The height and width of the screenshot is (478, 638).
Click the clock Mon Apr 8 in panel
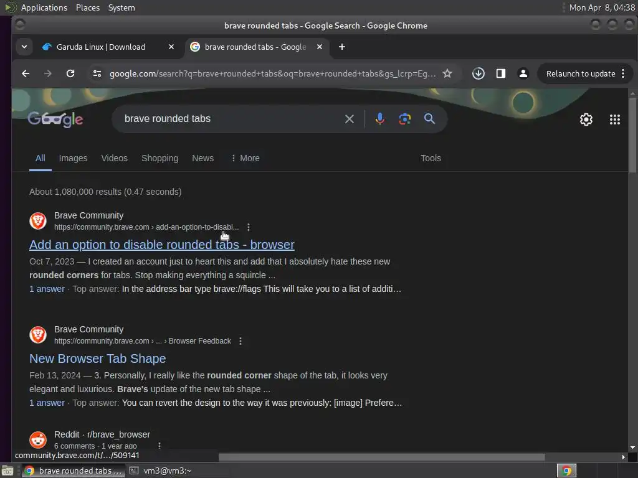tap(602, 7)
